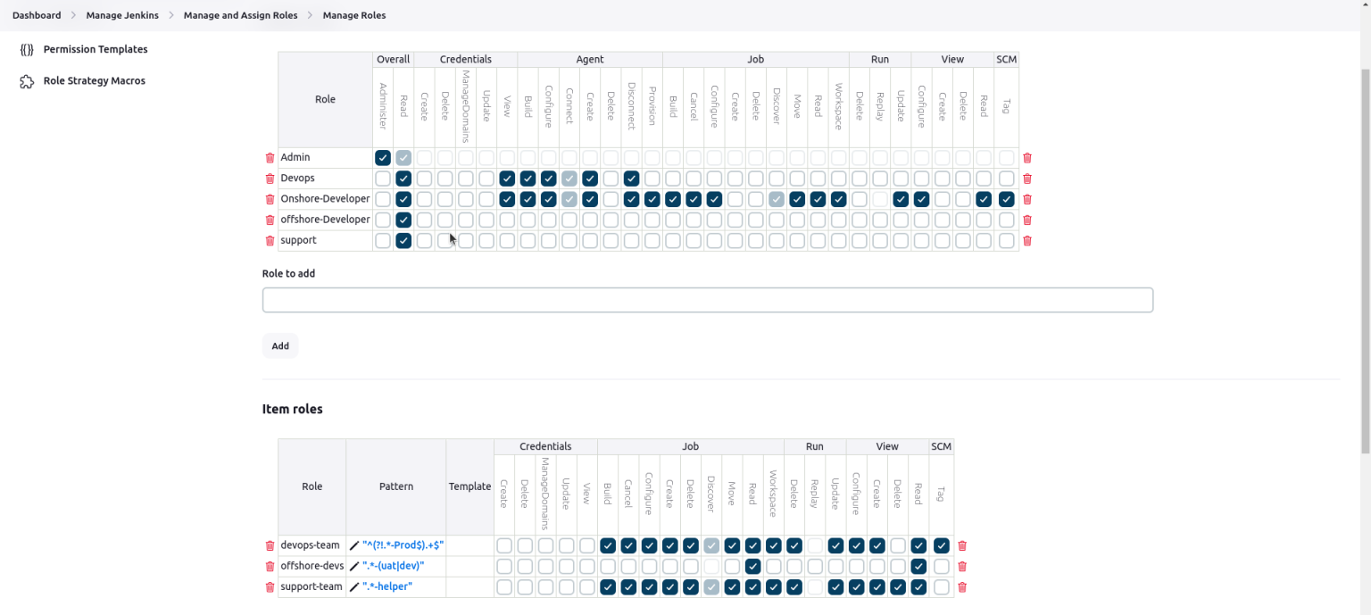Open Permission Templates from the sidebar
Screen dimensions: 1371x615
(95, 49)
